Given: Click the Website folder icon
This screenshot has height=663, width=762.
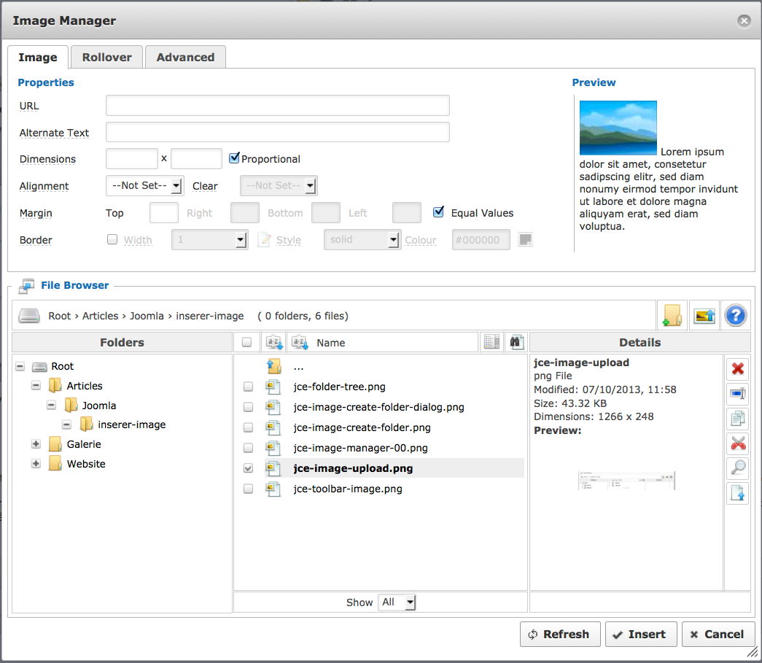Looking at the screenshot, I should point(55,464).
